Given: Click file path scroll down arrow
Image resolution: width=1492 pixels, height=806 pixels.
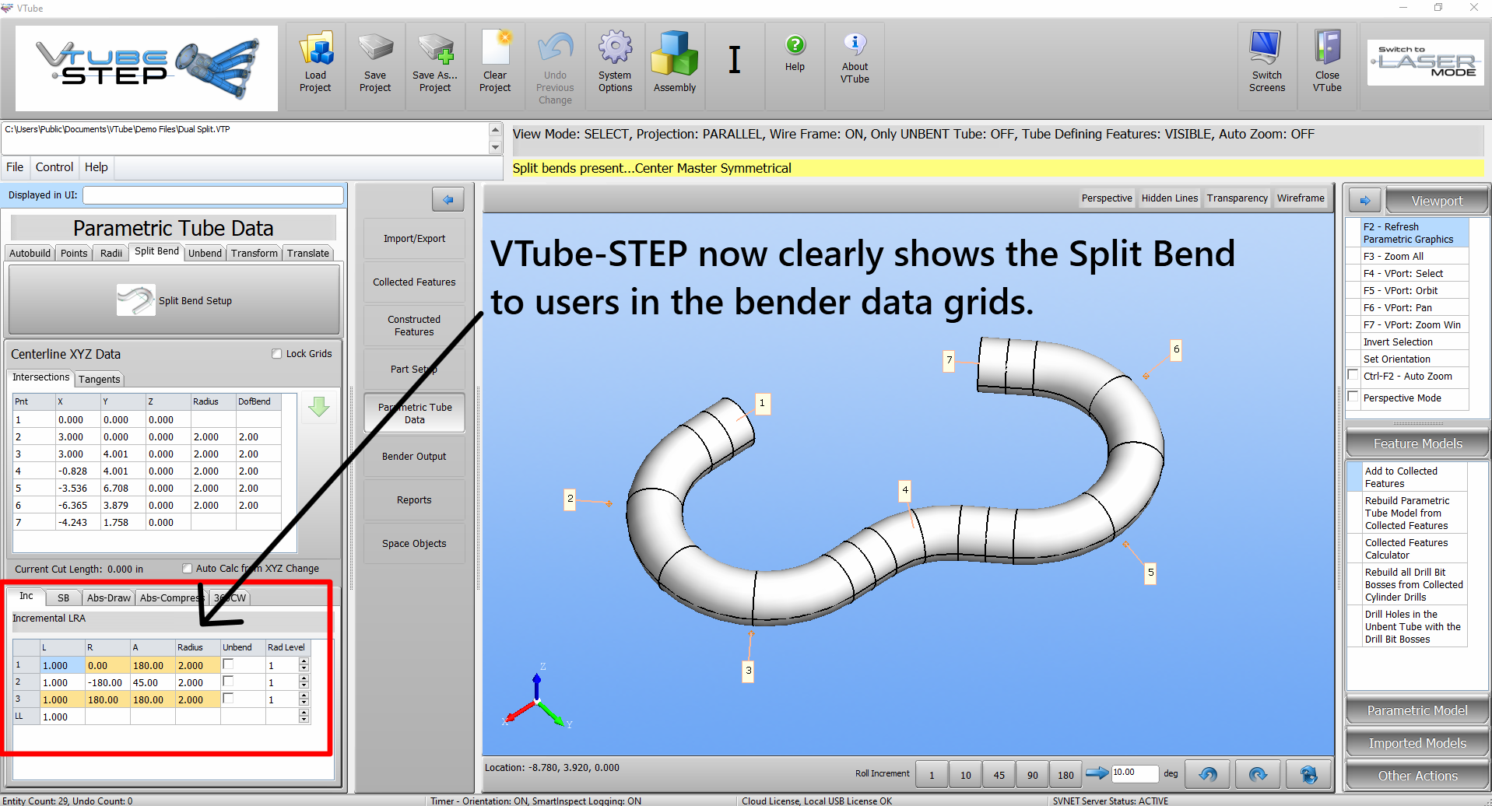Looking at the screenshot, I should [x=495, y=147].
